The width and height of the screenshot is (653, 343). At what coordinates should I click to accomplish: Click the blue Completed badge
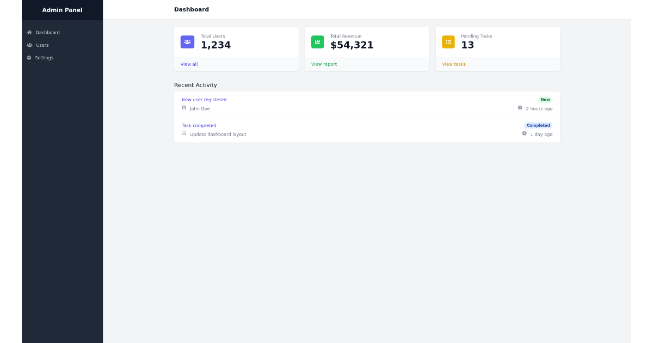pos(538,125)
